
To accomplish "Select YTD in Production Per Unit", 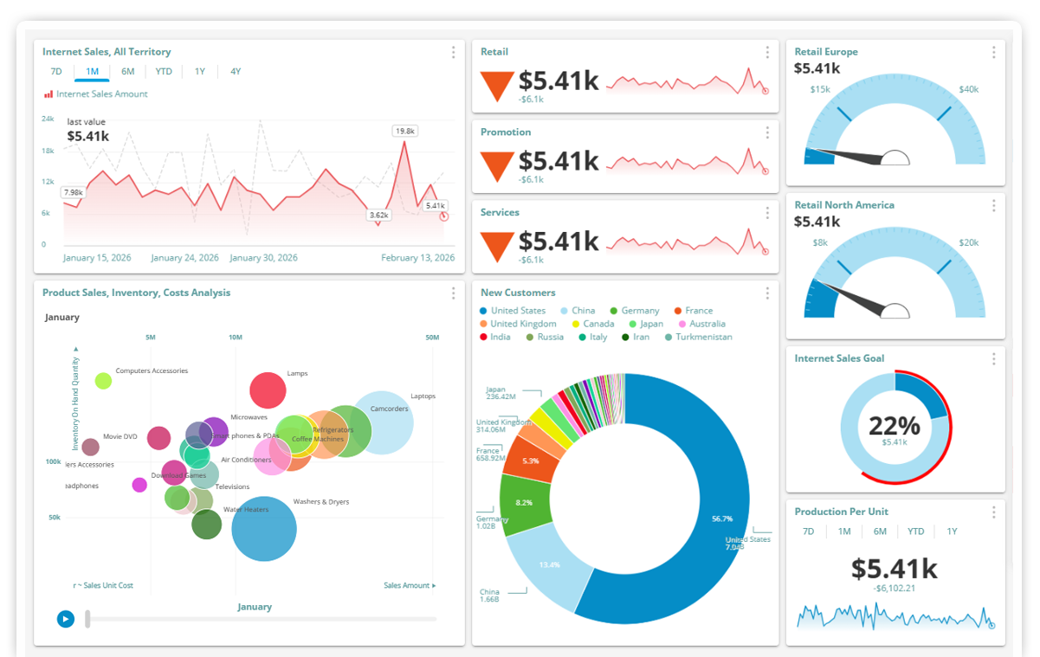I will (916, 531).
